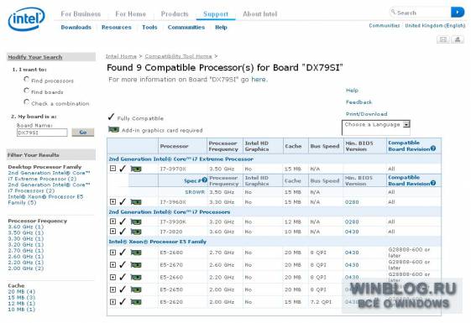The height and width of the screenshot is (323, 471).
Task: Click BIOS version 0430 in E5-2680 row
Action: click(352, 253)
